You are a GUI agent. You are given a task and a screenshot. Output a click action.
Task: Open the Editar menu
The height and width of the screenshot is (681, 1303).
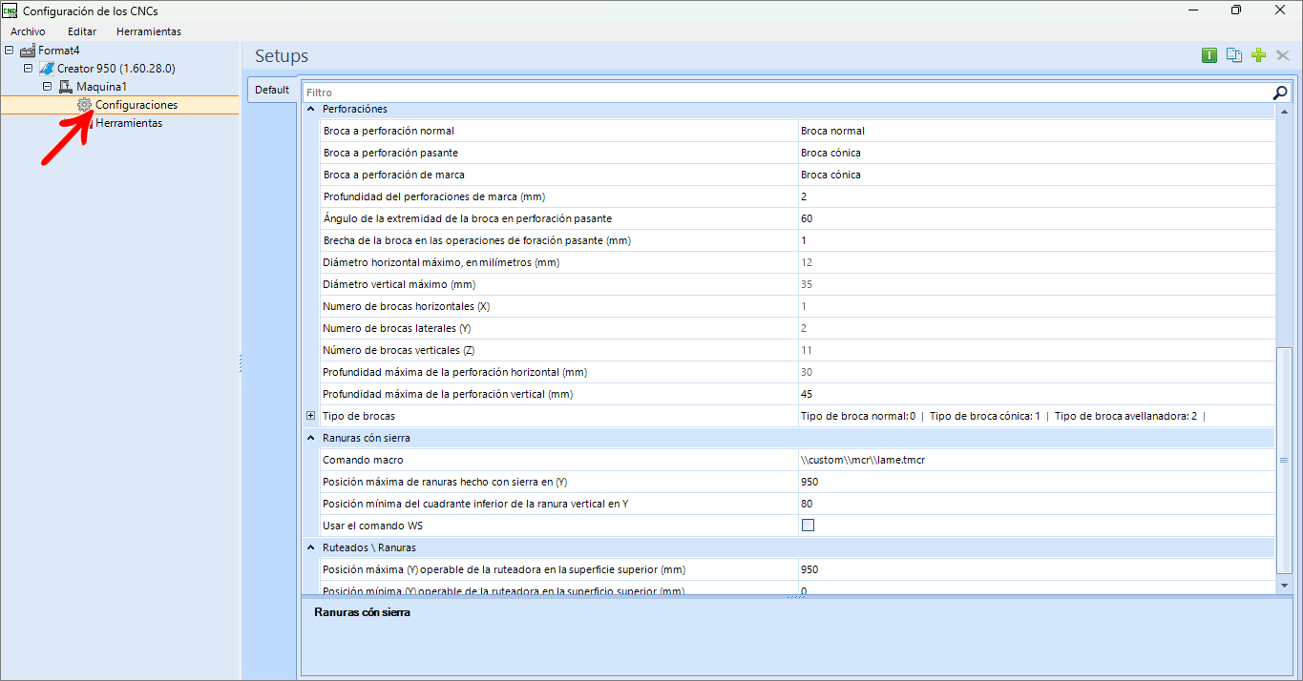click(82, 31)
